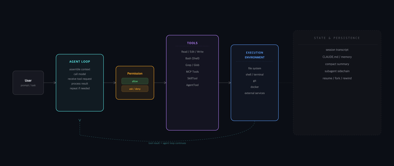Choose the SkillTool entry
Screen dimensions: 394x166
click(192, 78)
